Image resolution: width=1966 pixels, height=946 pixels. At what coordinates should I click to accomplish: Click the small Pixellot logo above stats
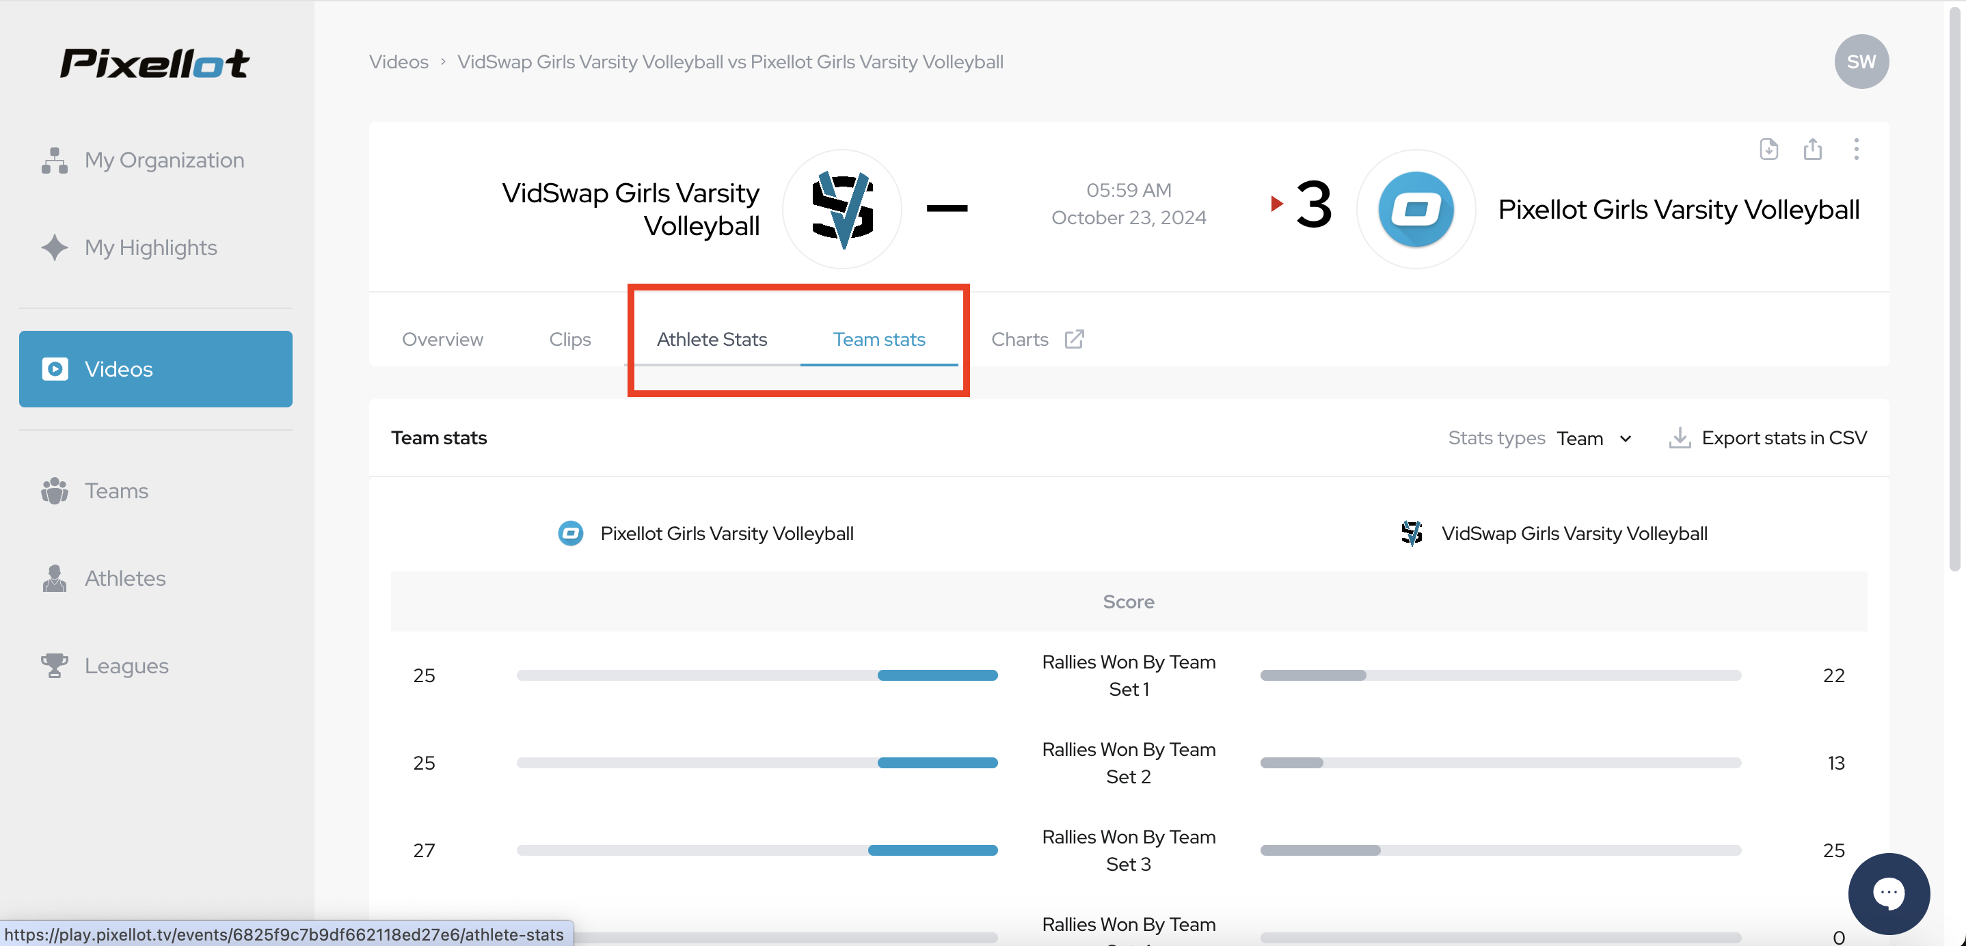point(570,533)
